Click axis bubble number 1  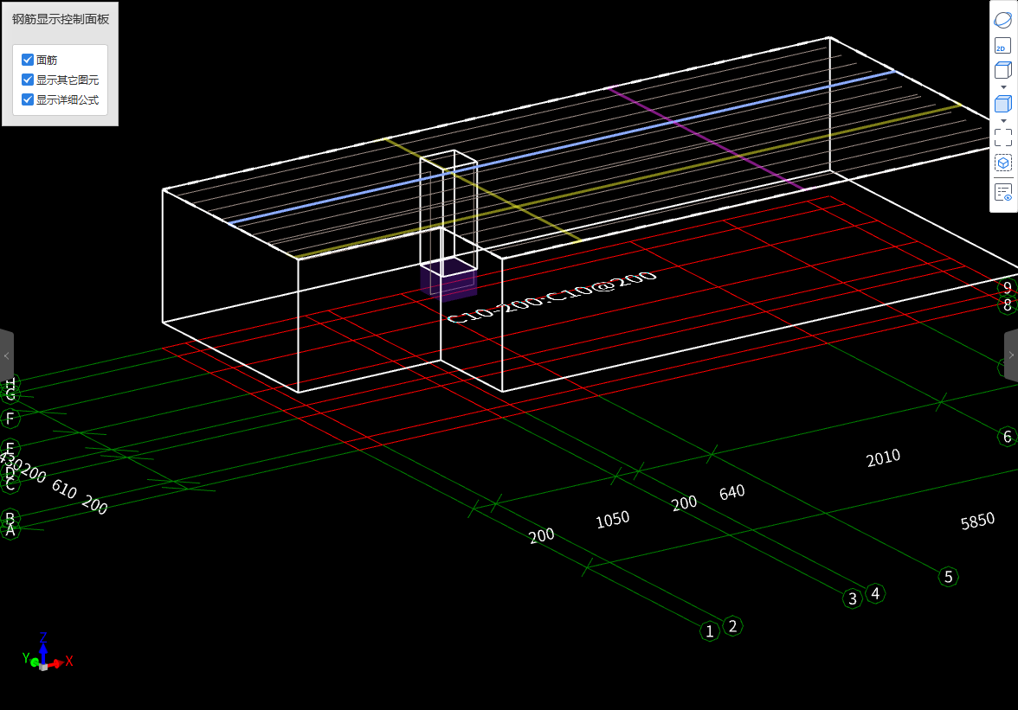[x=710, y=631]
